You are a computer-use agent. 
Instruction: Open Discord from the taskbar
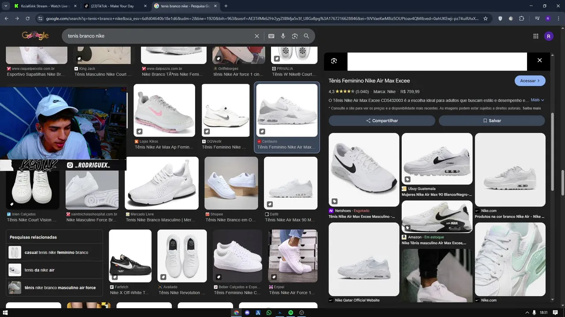pos(247,313)
